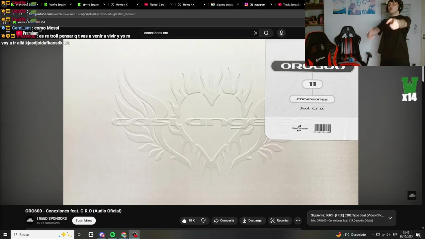Image resolution: width=425 pixels, height=239 pixels.
Task: Open the clock showing 02:46
Action: click(x=406, y=235)
